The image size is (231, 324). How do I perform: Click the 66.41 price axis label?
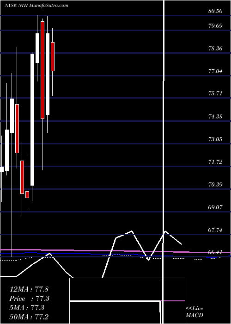click(215, 252)
